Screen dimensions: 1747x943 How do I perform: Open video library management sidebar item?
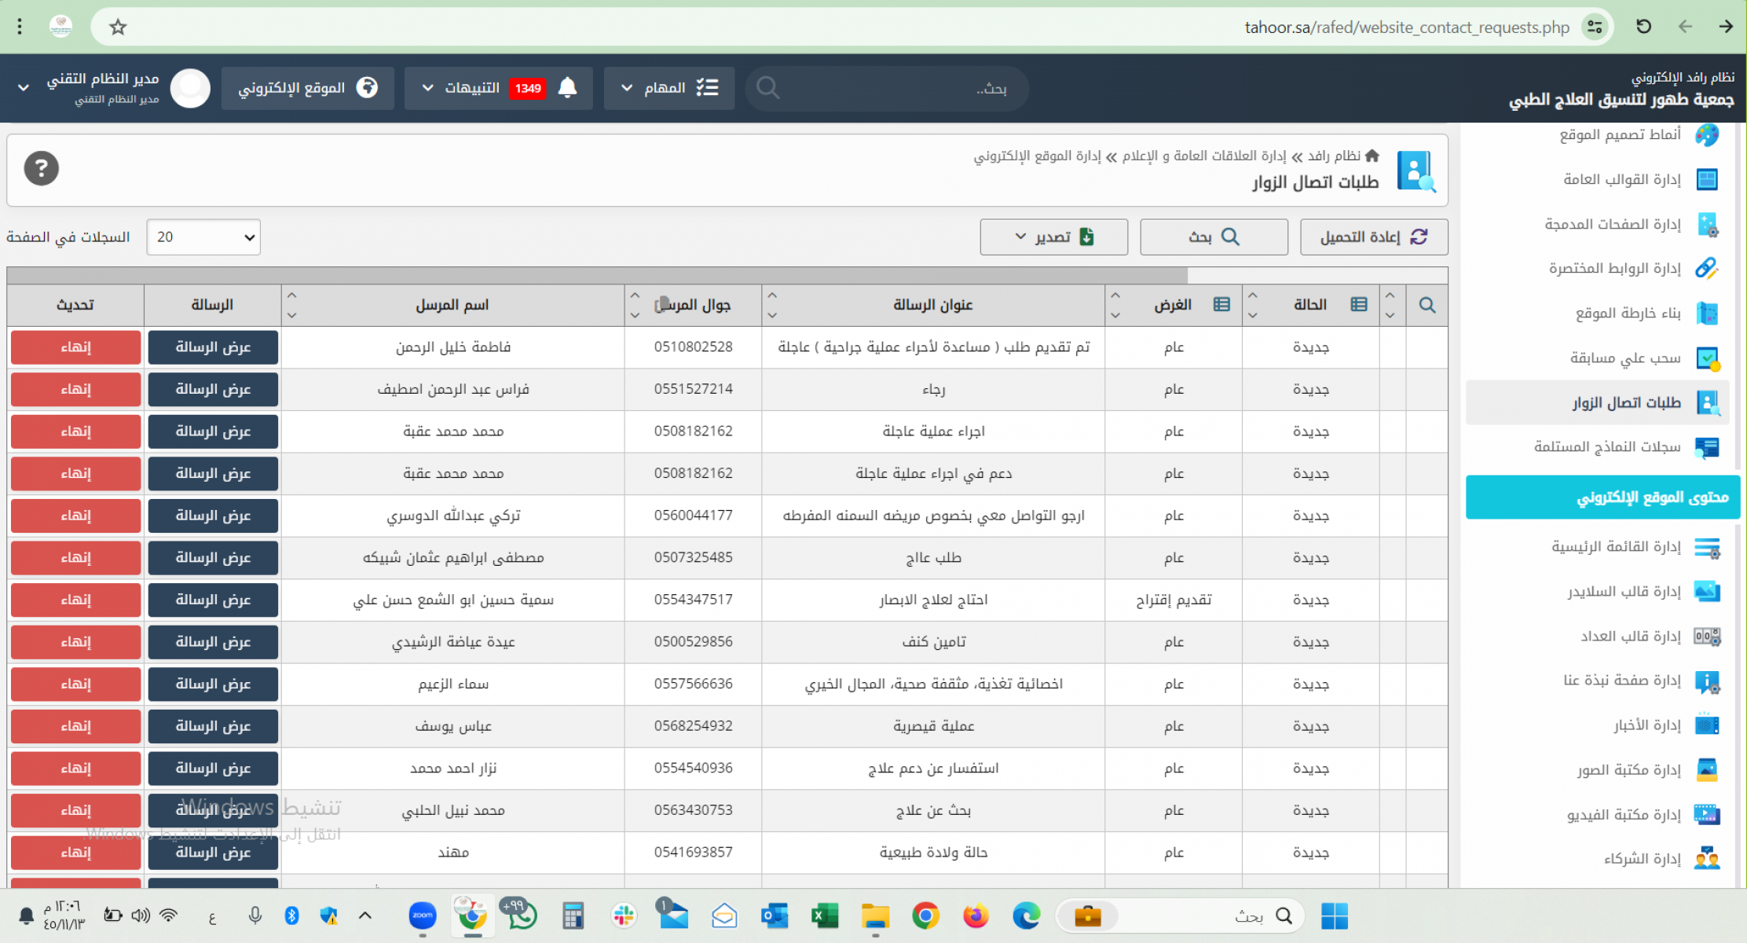[1623, 815]
